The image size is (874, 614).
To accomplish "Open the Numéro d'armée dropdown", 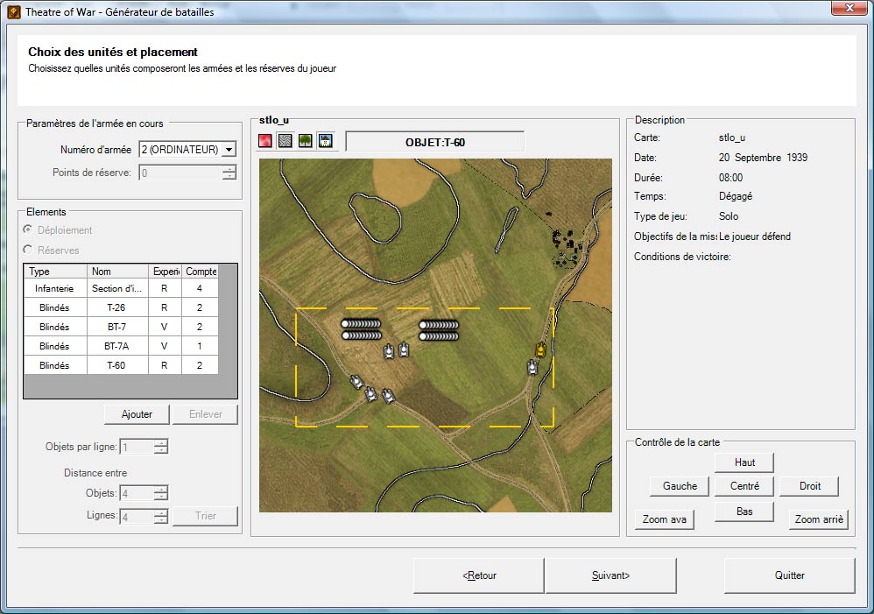I will pyautogui.click(x=229, y=150).
